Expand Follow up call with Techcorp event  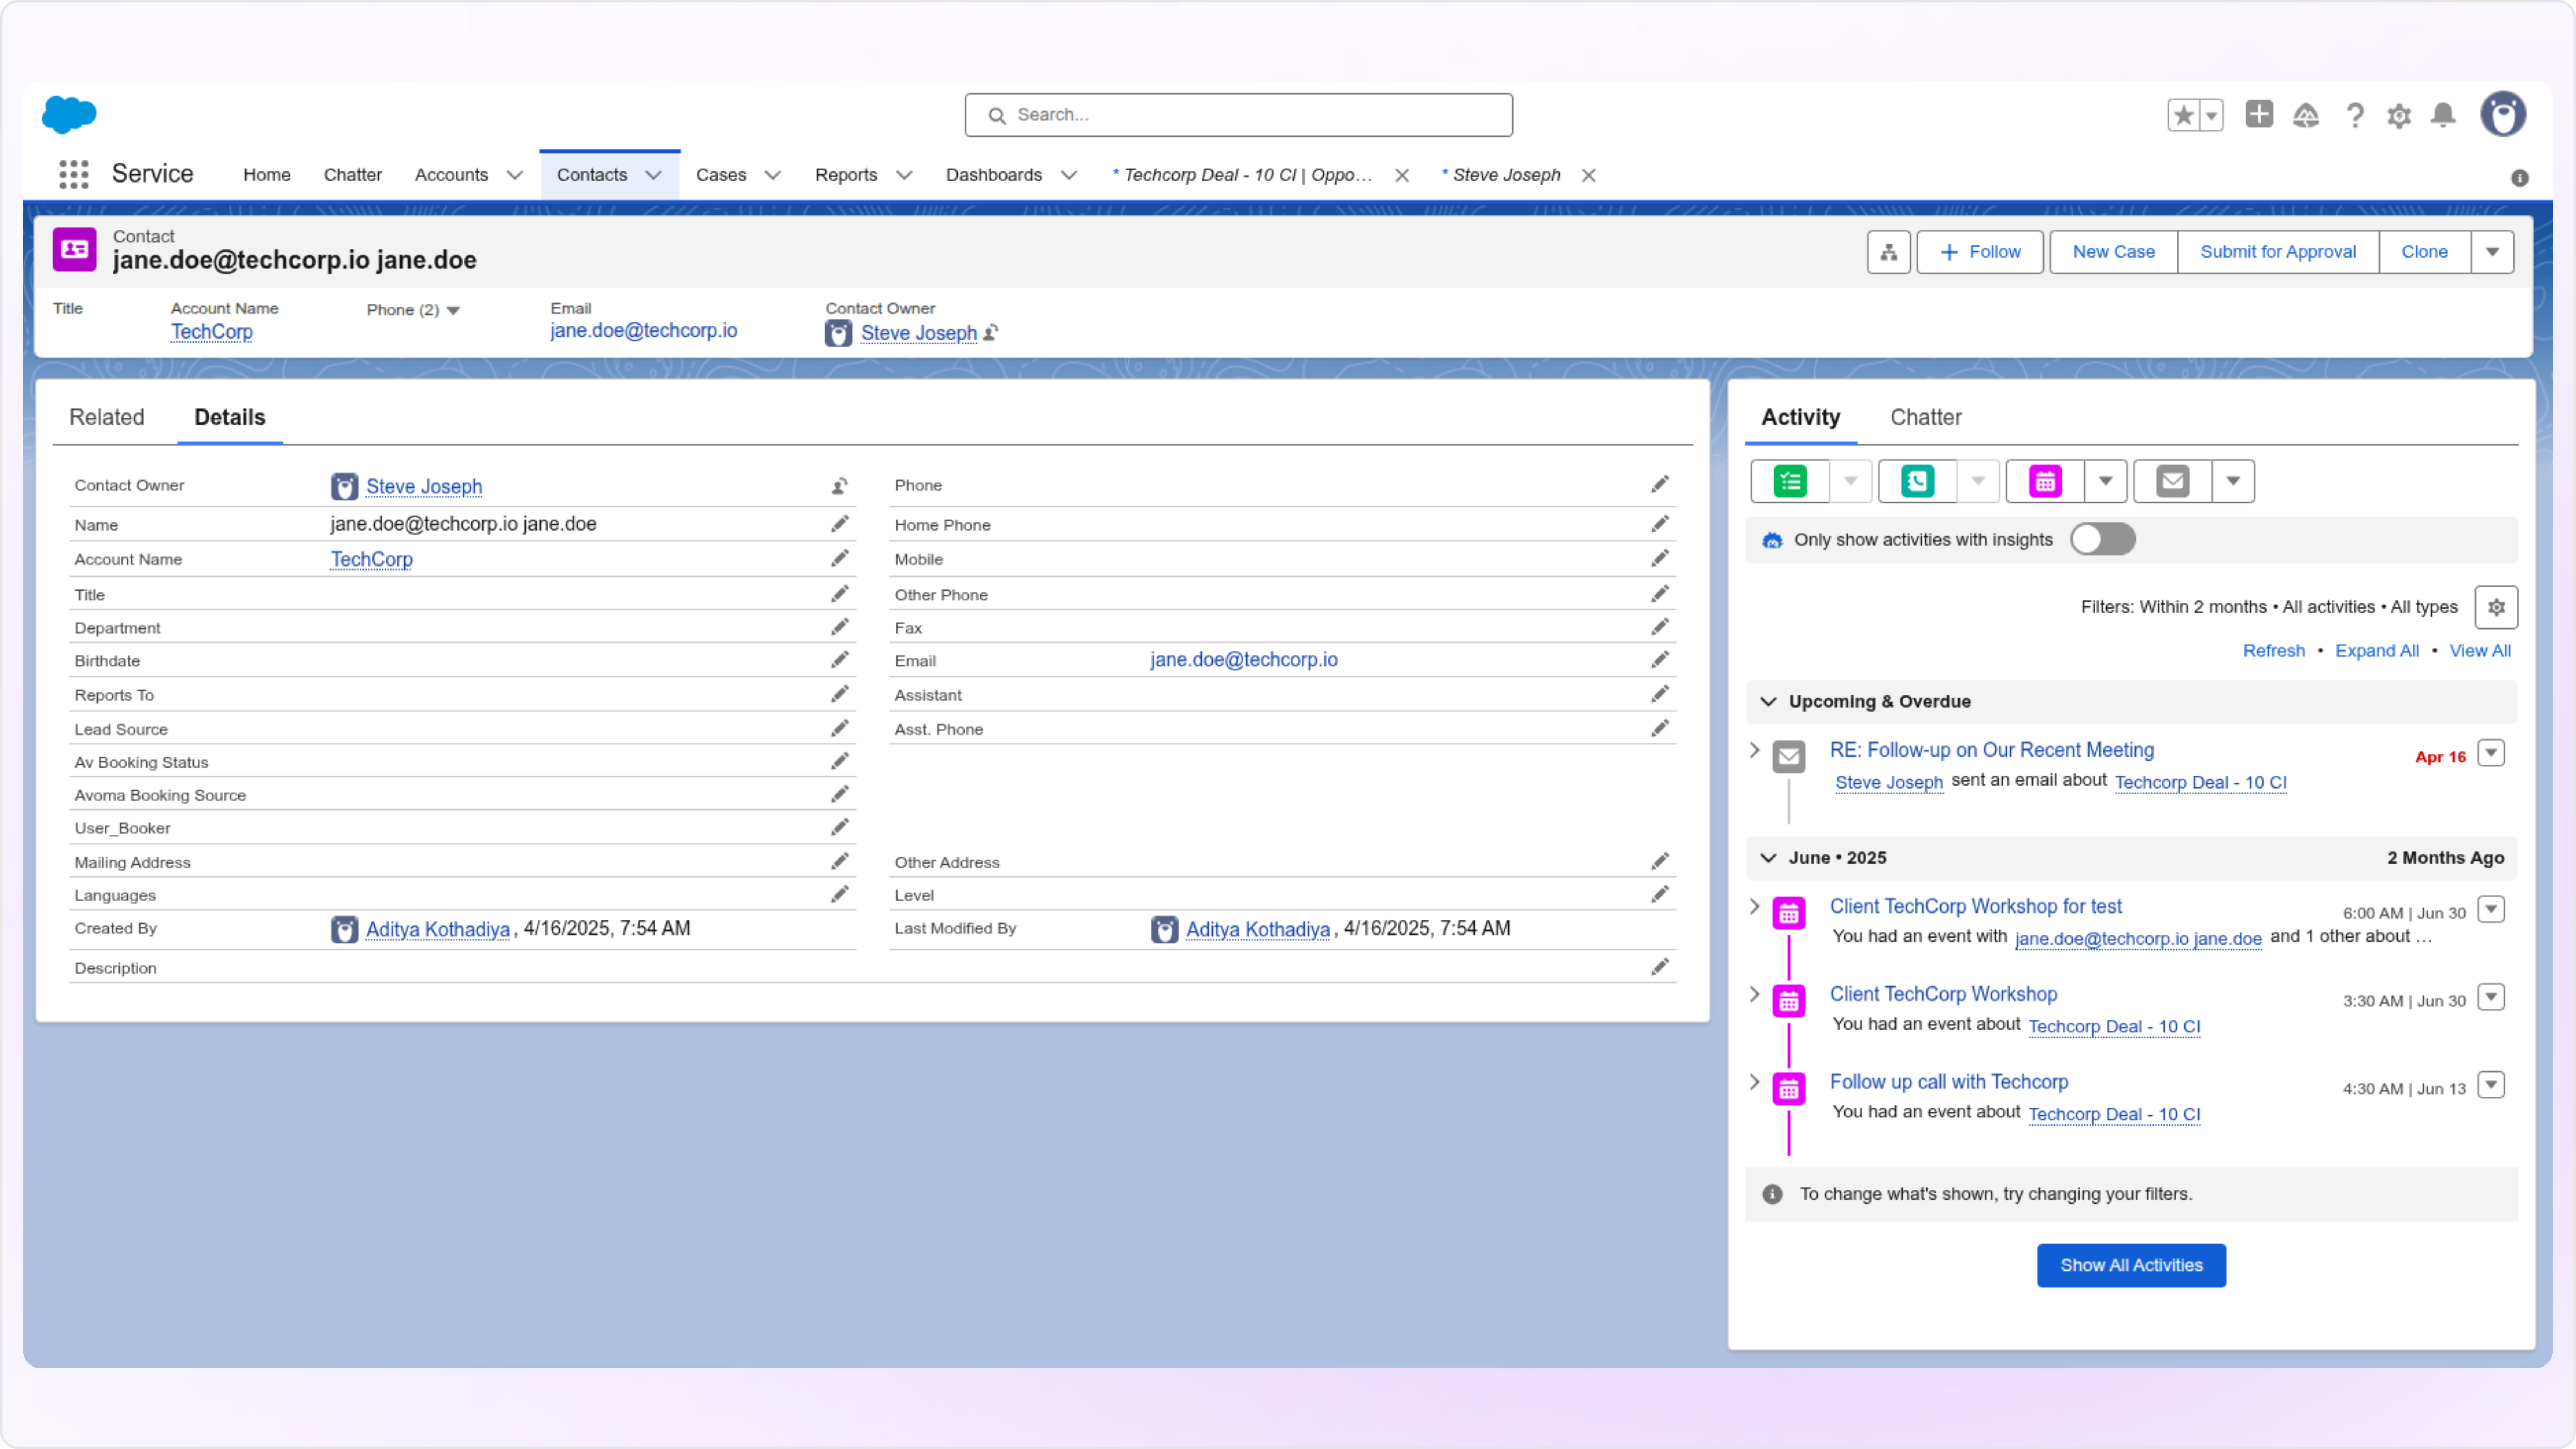pyautogui.click(x=1754, y=1082)
